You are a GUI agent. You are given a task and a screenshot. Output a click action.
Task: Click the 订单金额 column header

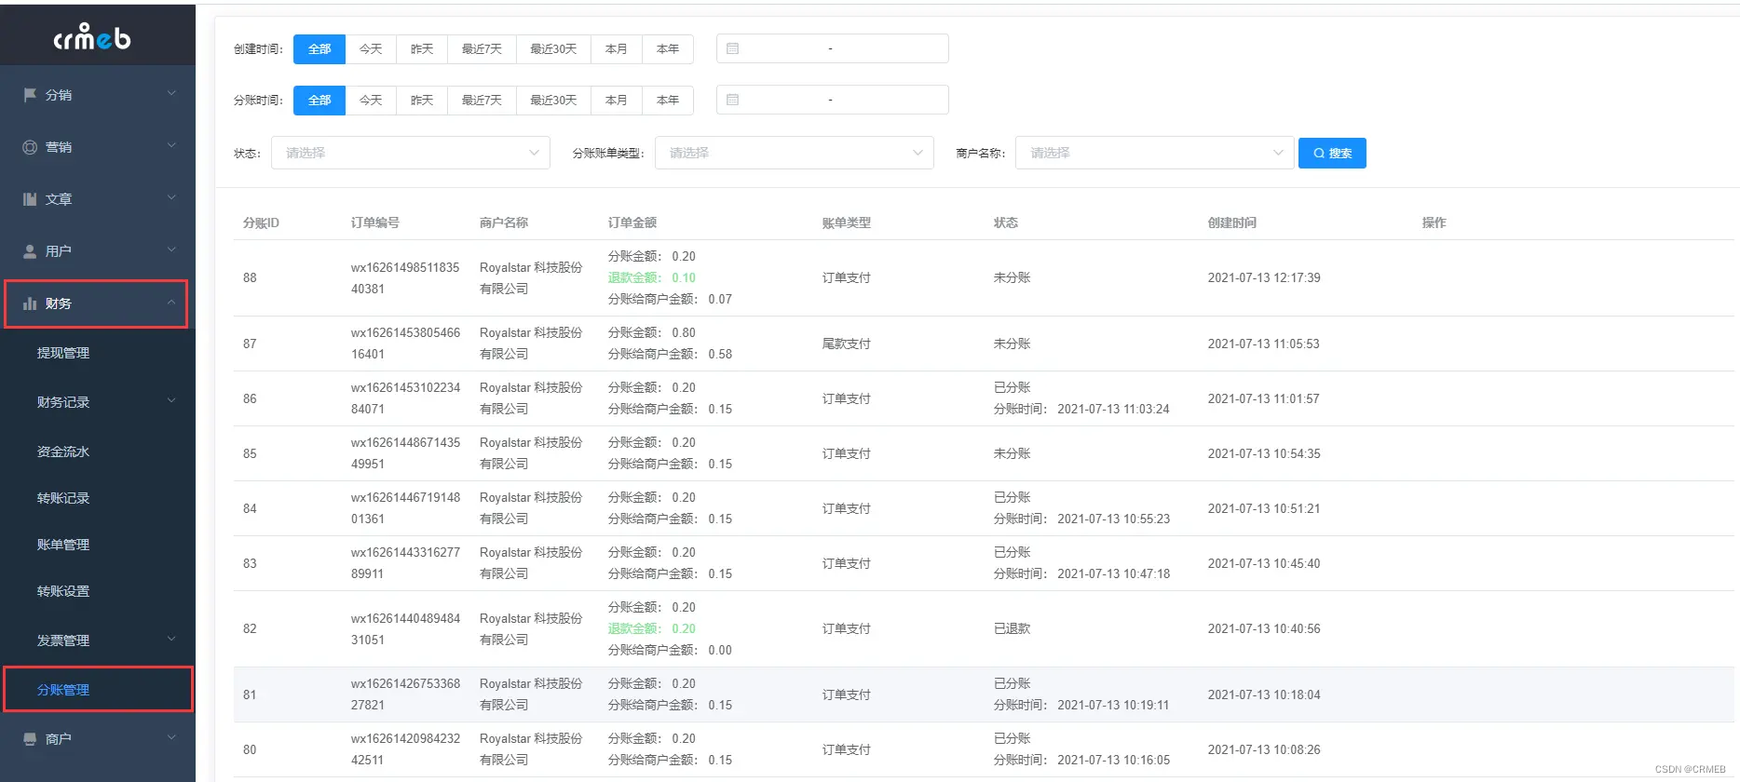point(632,222)
